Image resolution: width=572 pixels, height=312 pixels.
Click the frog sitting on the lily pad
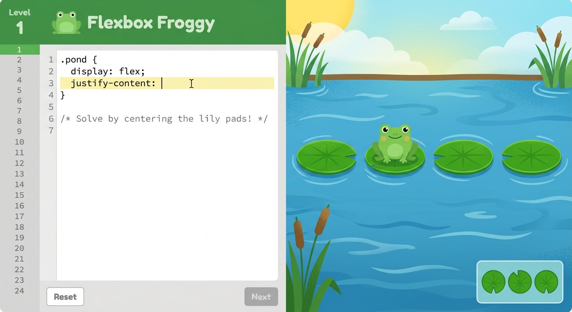click(x=395, y=144)
